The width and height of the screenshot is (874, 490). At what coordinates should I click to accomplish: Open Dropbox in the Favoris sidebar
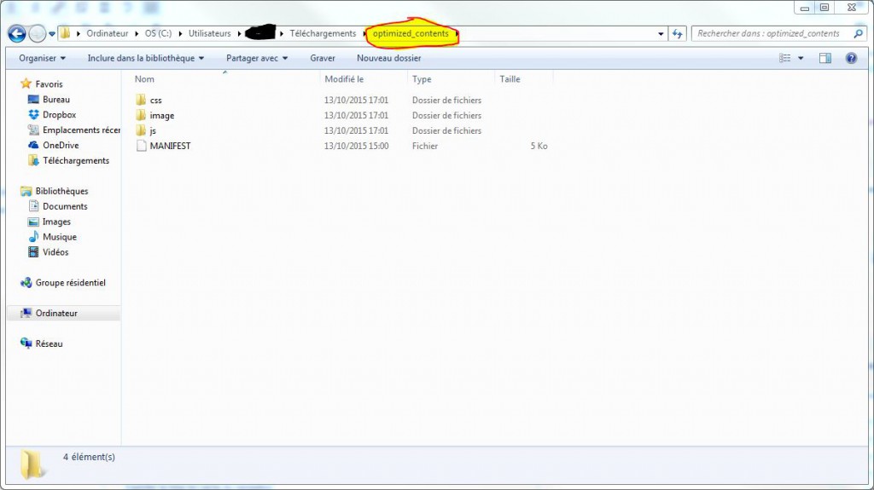pyautogui.click(x=59, y=115)
